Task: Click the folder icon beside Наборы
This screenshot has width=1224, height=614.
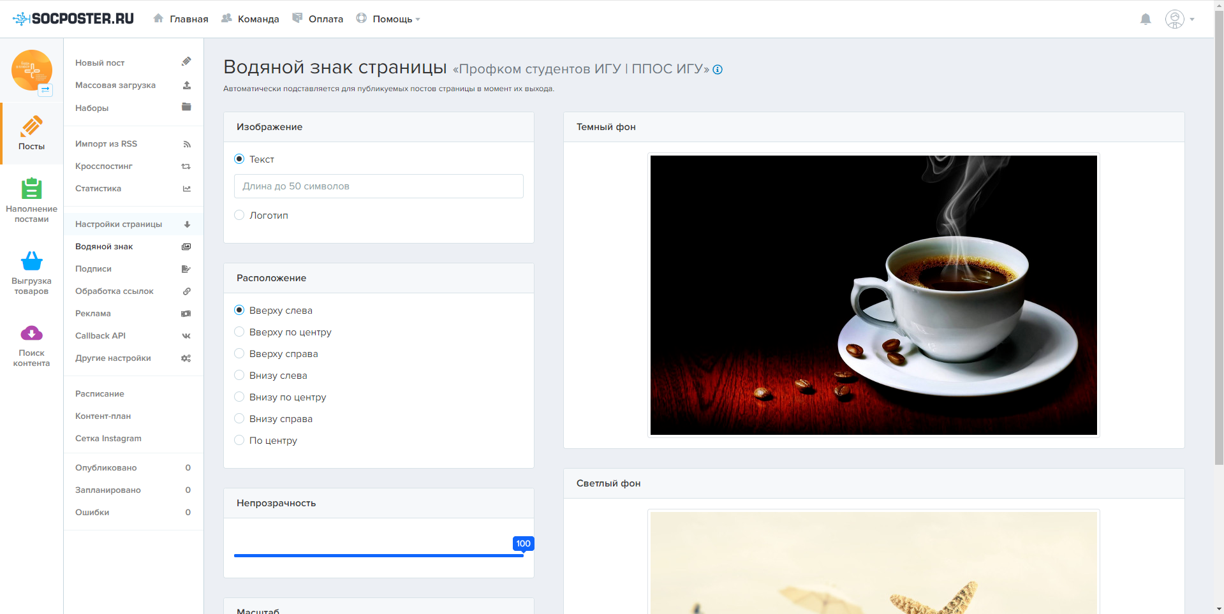Action: click(186, 107)
